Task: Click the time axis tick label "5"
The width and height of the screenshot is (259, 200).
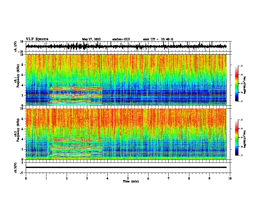Action: (128, 178)
